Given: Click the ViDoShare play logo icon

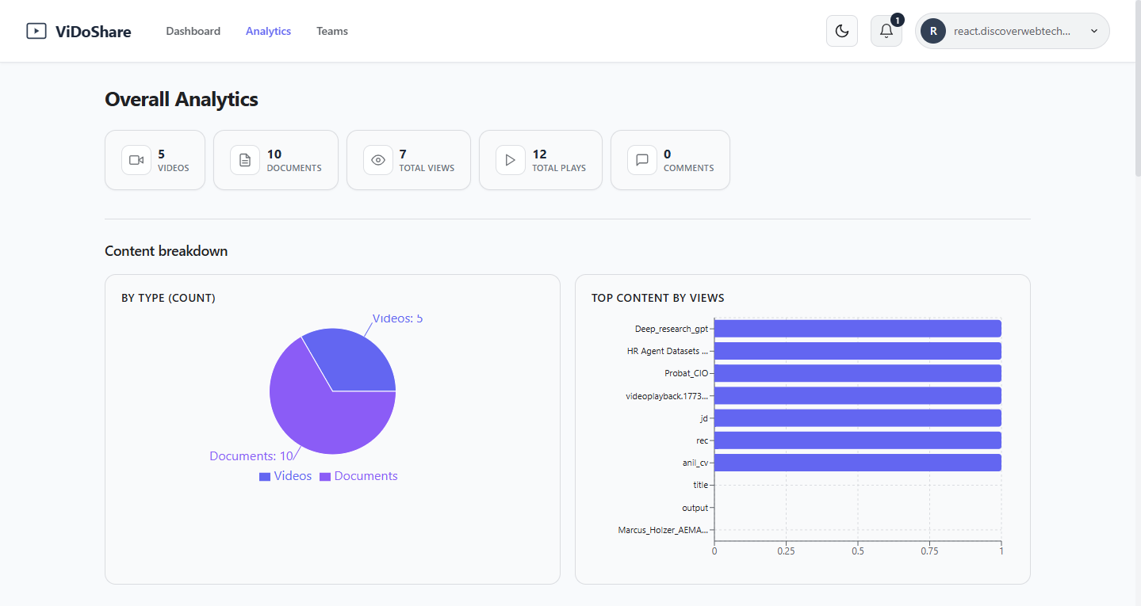Looking at the screenshot, I should (36, 31).
